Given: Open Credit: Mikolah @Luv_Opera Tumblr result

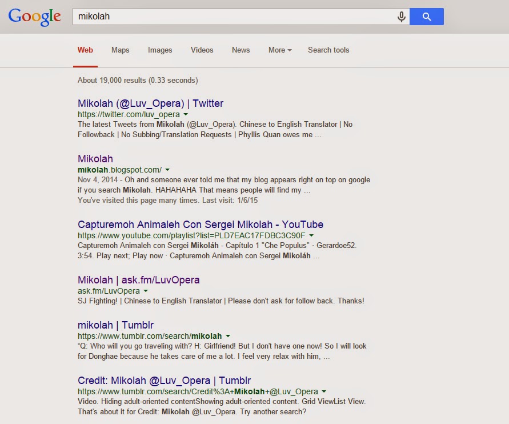Looking at the screenshot, I should pos(165,381).
